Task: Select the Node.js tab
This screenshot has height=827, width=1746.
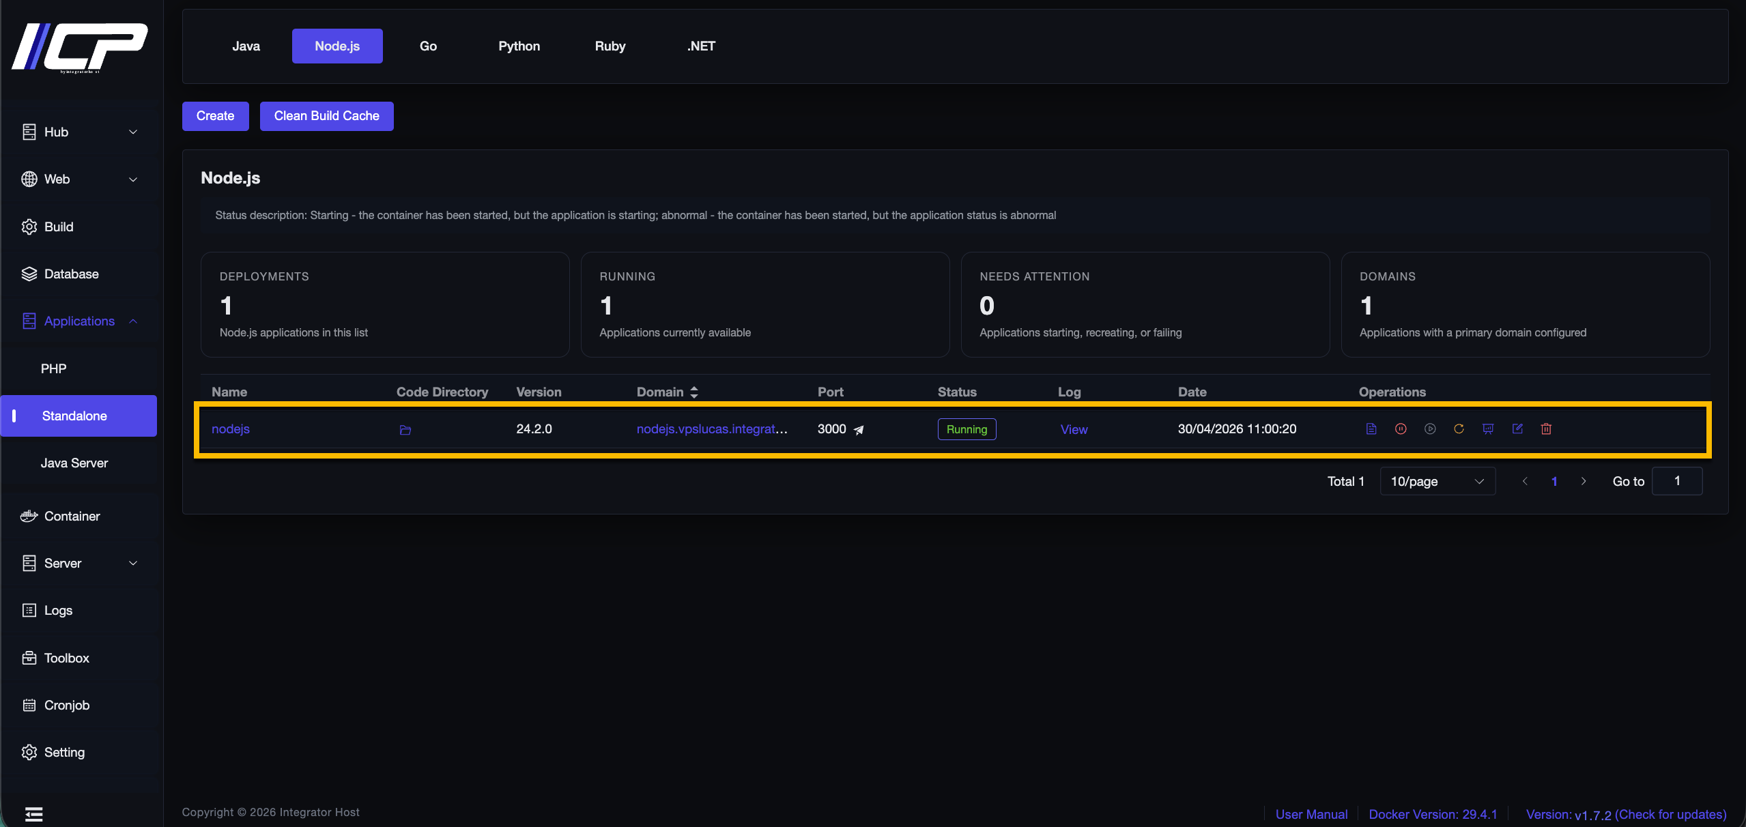Action: [337, 46]
